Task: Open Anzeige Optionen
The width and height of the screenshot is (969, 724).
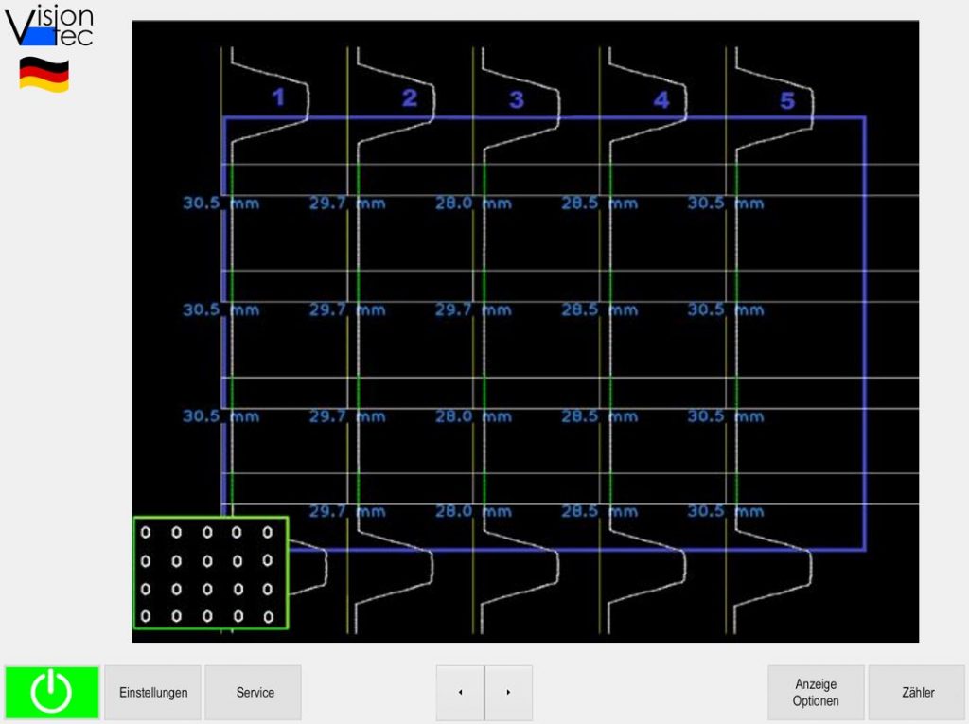Action: tap(816, 693)
